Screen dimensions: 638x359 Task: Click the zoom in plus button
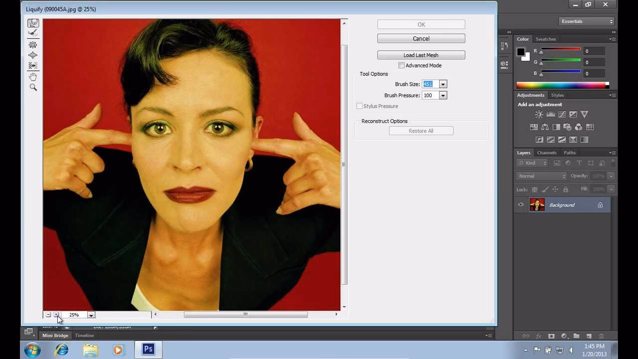click(x=56, y=315)
